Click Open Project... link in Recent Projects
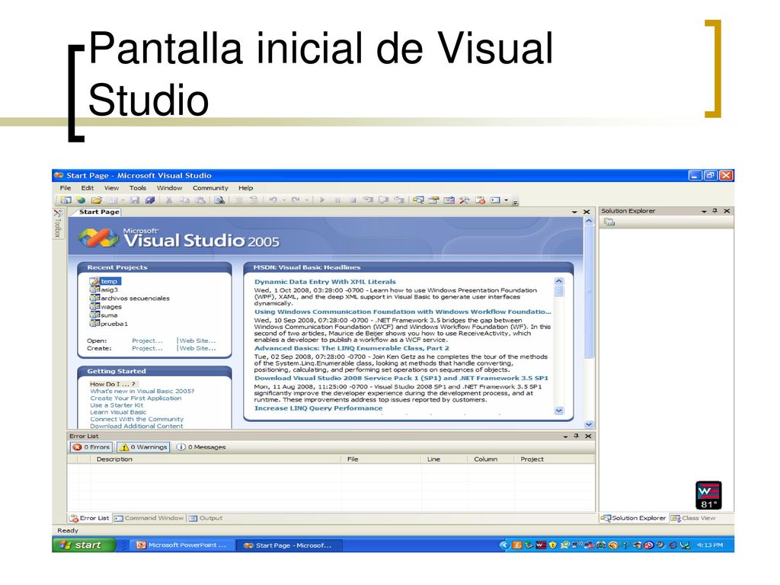The width and height of the screenshot is (780, 585). click(147, 340)
